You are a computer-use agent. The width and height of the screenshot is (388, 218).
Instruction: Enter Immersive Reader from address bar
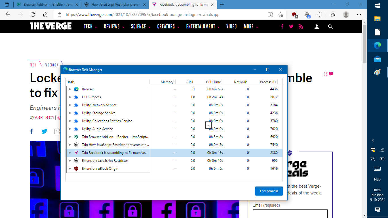click(x=270, y=14)
